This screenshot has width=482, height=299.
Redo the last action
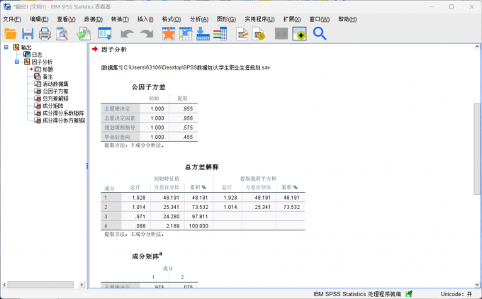point(147,34)
